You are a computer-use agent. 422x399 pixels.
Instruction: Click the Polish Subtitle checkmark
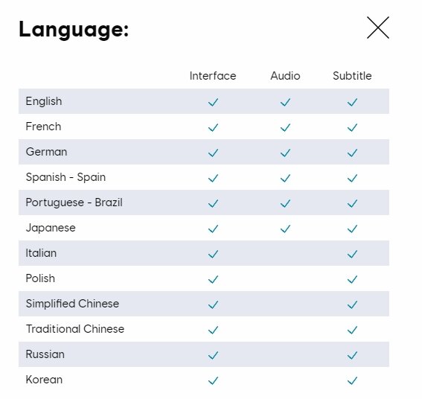tap(352, 279)
